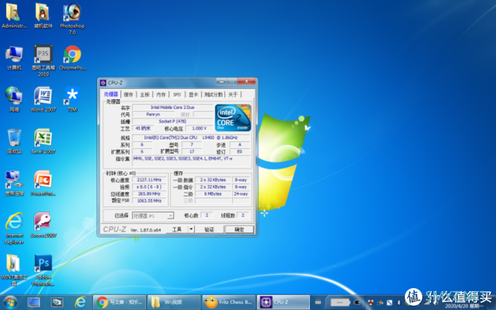The height and width of the screenshot is (310, 496).
Task: Expand the 工具 button dropdown arrow
Action: 191,229
